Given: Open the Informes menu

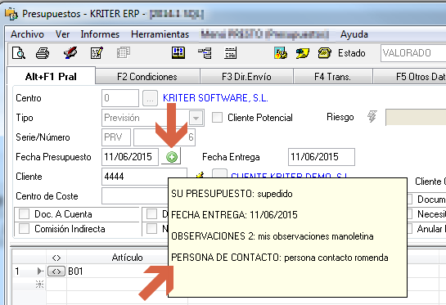Looking at the screenshot, I should pyautogui.click(x=100, y=34).
